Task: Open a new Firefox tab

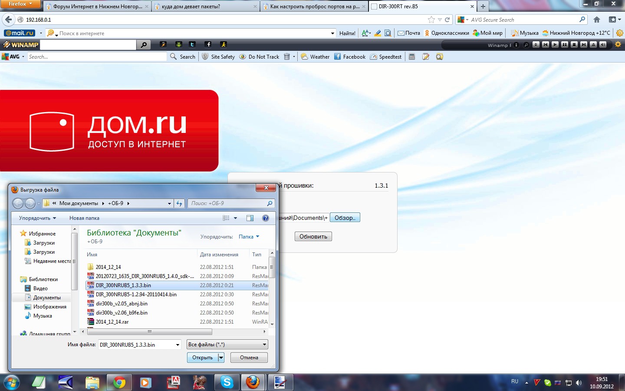Action: (x=483, y=7)
